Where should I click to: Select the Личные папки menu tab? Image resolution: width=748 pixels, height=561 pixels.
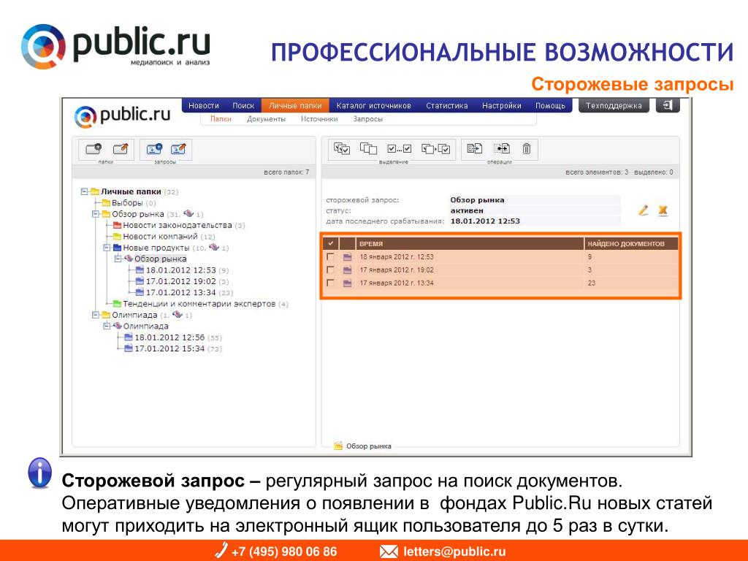pyautogui.click(x=295, y=105)
